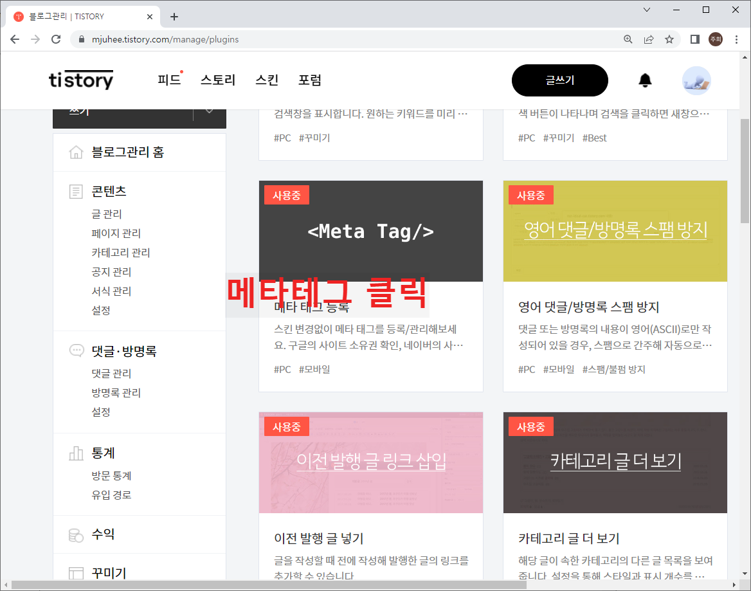Open 페이지 관리
Screen dimensions: 751x591
tap(116, 233)
